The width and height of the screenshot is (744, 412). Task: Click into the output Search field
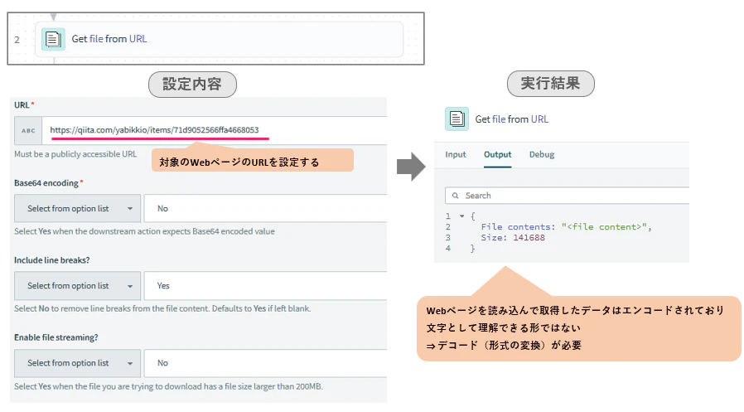pyautogui.click(x=567, y=196)
